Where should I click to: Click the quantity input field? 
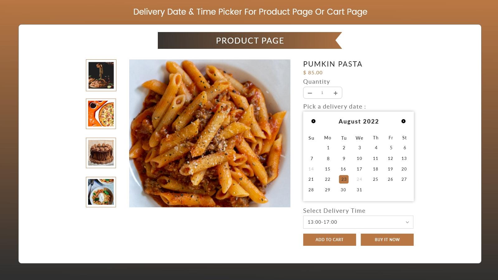click(x=322, y=93)
